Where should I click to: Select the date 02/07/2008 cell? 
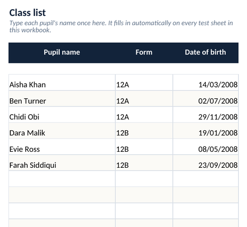pos(206,98)
